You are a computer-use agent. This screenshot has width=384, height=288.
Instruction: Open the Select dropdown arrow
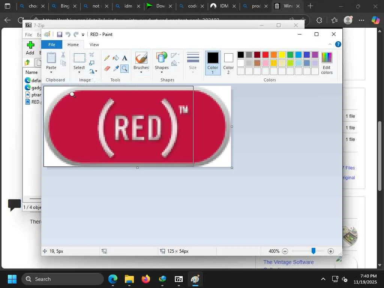point(79,72)
